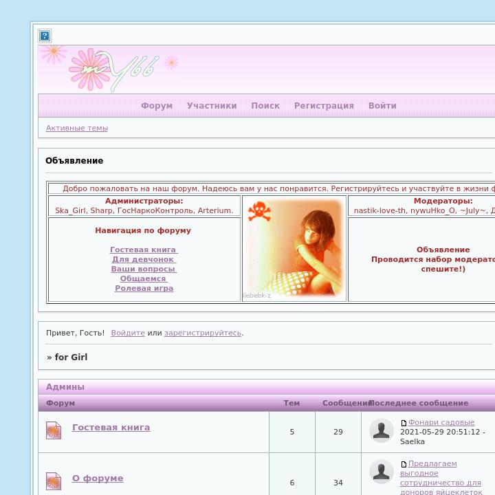Click the blue question mark icon
Screen dimensions: 495x495
(45, 36)
